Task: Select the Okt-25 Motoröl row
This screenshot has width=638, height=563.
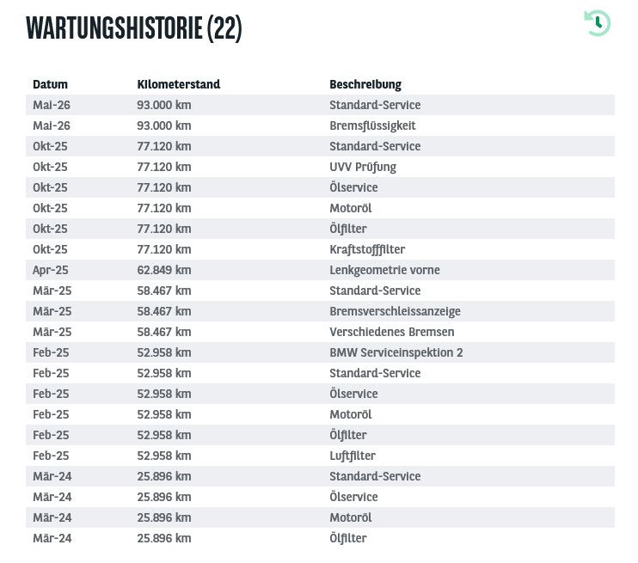Action: 320,208
